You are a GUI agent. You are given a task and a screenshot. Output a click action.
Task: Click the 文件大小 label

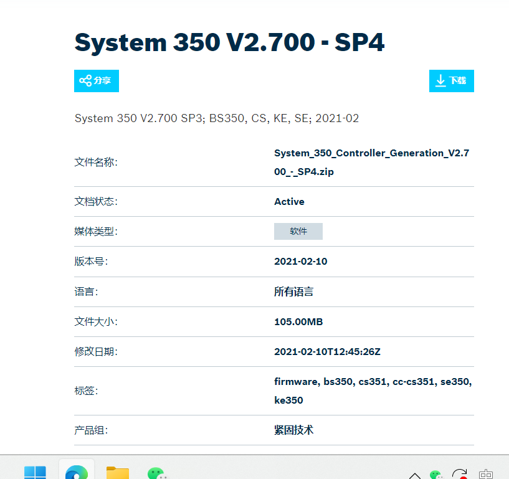click(96, 321)
